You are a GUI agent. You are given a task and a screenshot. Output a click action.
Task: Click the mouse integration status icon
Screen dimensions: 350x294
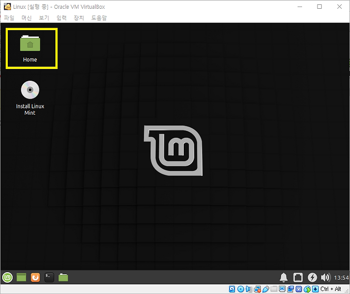307,289
